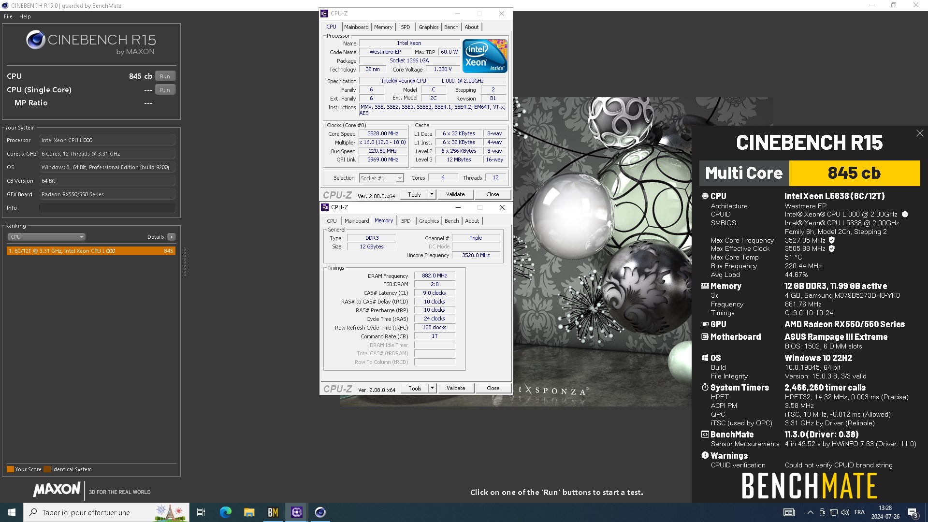Click the System Timers clock icon
The image size is (928, 522).
[x=705, y=388]
